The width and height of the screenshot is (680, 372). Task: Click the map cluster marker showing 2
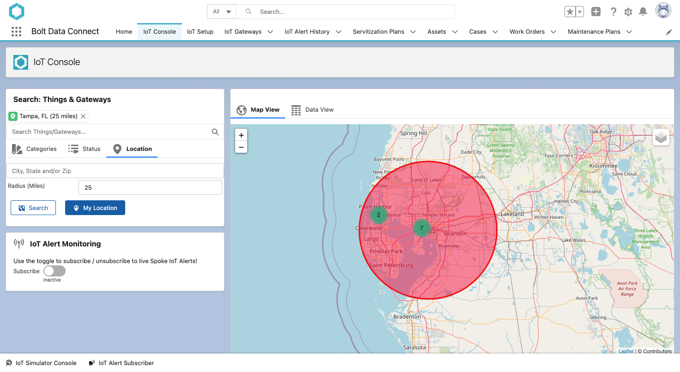tap(379, 215)
